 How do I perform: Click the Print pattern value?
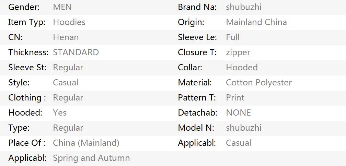point(235,97)
